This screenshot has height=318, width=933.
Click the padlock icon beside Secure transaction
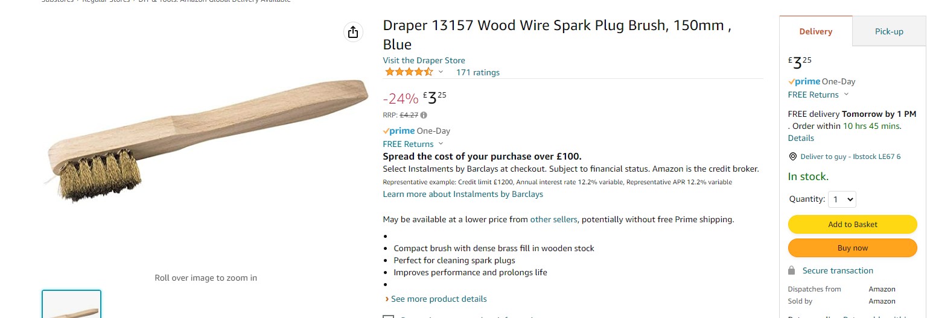[x=792, y=270]
